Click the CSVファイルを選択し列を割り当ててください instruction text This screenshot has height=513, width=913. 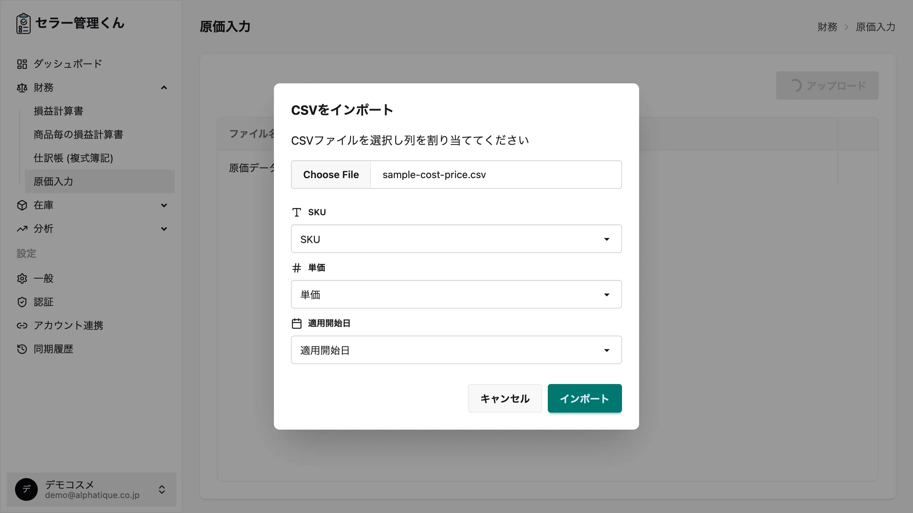(x=410, y=140)
